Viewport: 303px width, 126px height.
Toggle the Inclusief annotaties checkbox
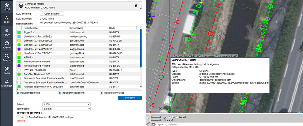pyautogui.click(x=102, y=93)
